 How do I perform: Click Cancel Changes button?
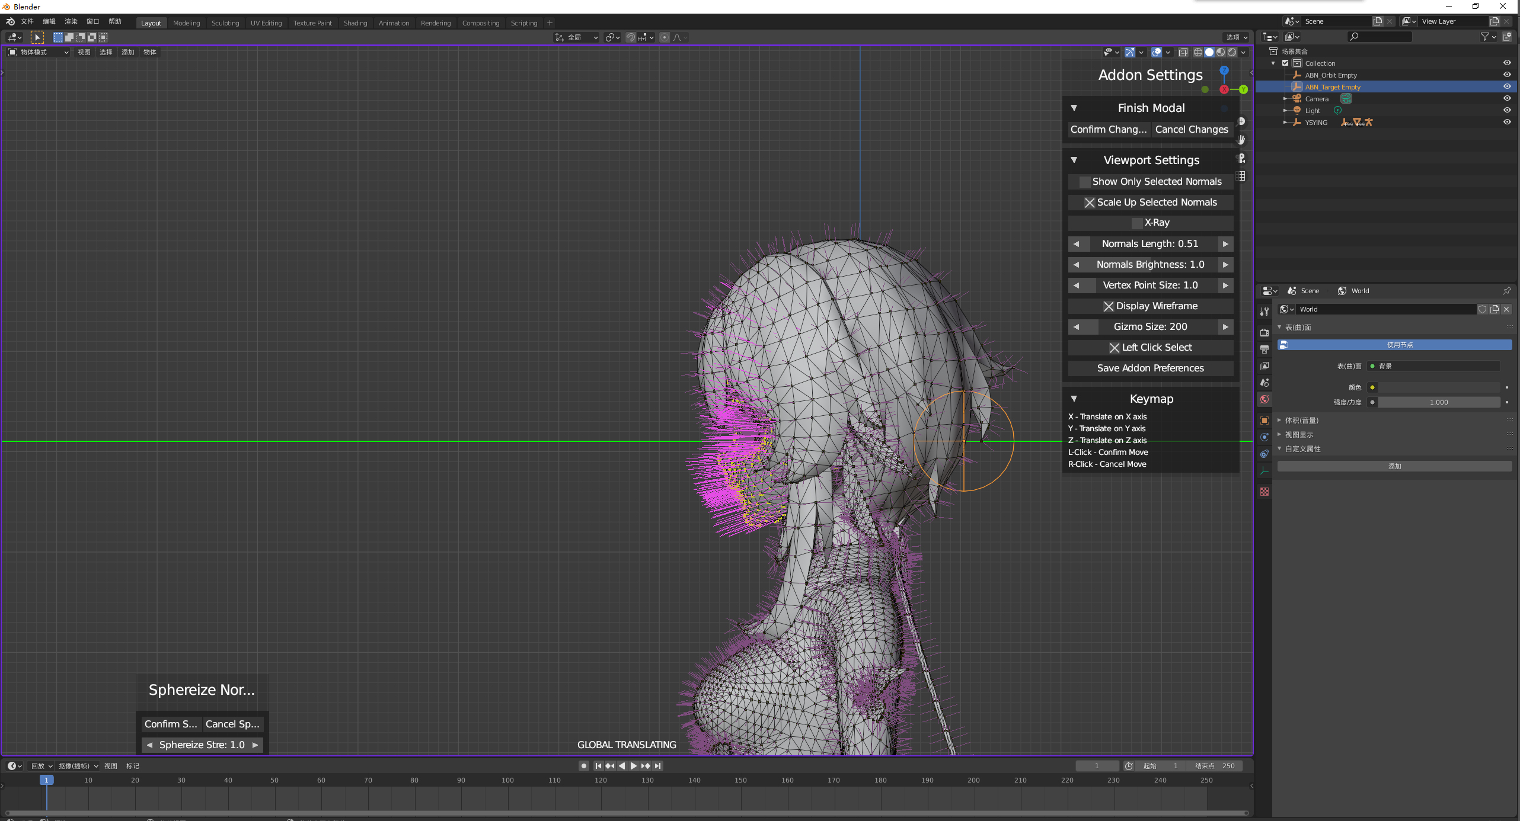1191,129
